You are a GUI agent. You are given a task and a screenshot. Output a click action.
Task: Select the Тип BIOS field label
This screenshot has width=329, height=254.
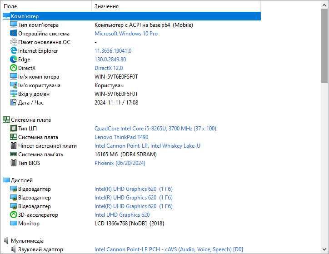29,163
